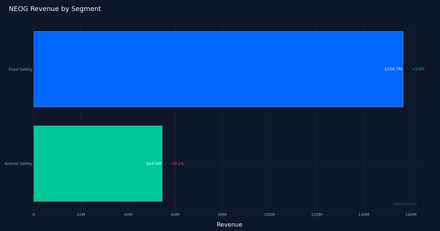Select the Animal Safety axis label

(x=18, y=164)
